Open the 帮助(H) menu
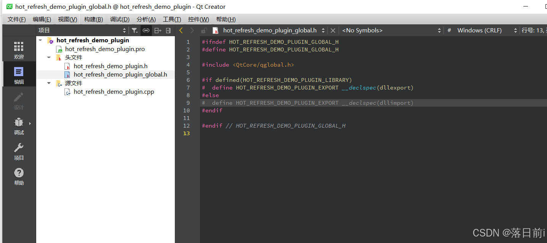Image resolution: width=547 pixels, height=243 pixels. (x=226, y=19)
